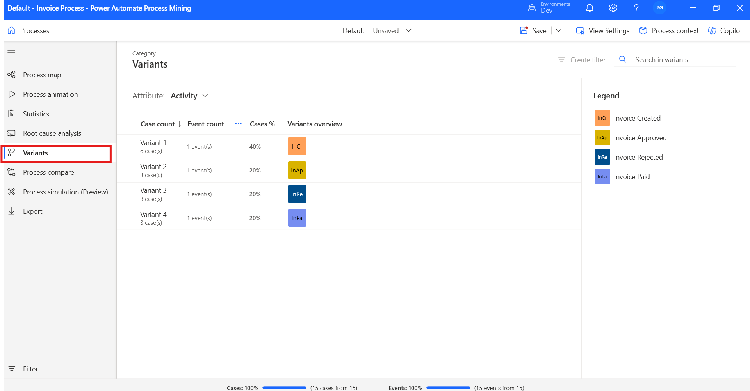This screenshot has height=391, width=750.
Task: Open Root cause analysis
Action: pyautogui.click(x=52, y=133)
